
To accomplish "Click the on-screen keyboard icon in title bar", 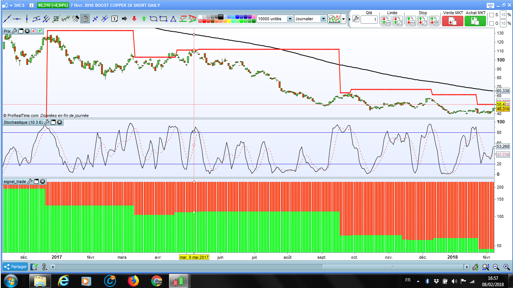I will click(490, 5).
